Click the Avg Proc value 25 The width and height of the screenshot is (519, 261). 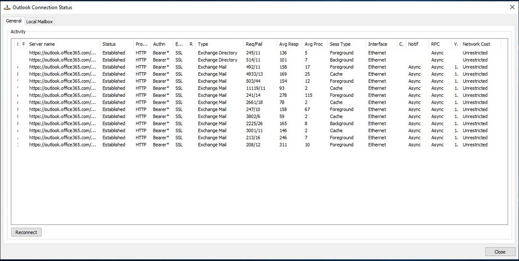tap(307, 74)
